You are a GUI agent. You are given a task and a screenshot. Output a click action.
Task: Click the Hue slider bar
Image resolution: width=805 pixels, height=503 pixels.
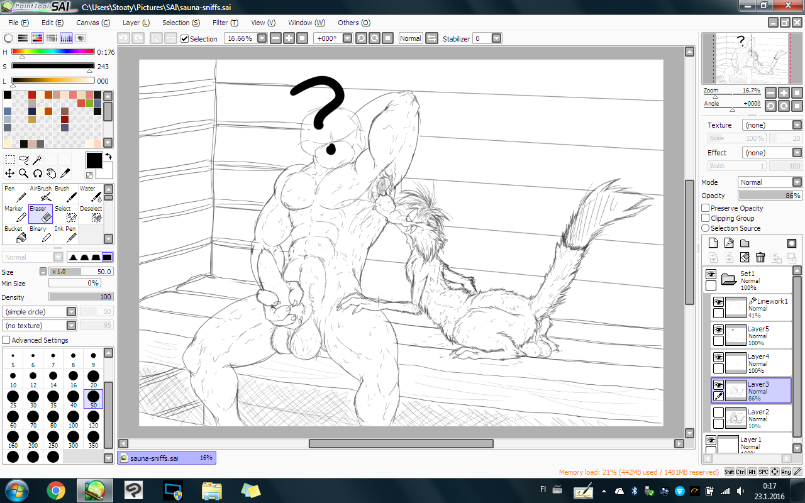tap(53, 52)
